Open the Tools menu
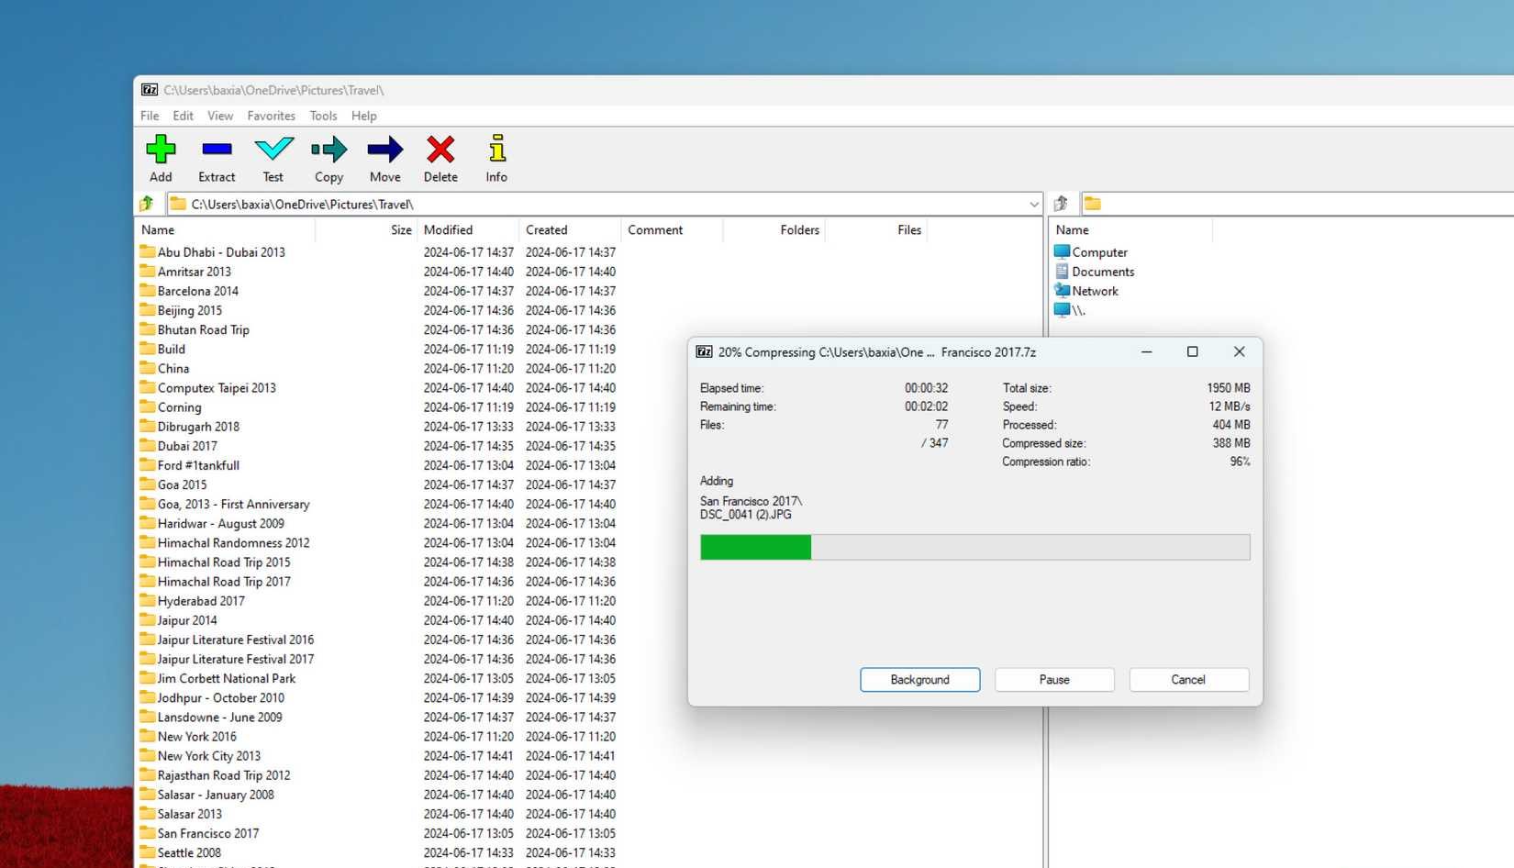 [x=323, y=116]
